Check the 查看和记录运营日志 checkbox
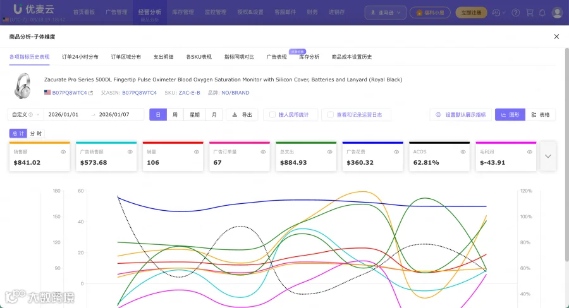 [x=330, y=114]
